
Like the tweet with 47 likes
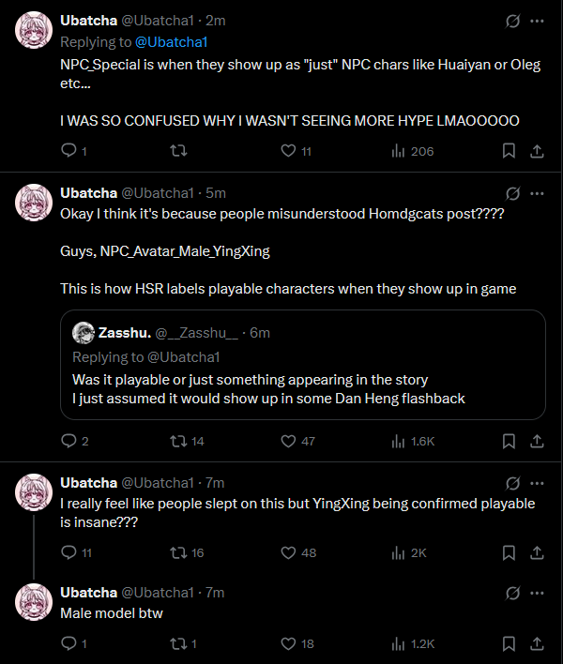289,441
